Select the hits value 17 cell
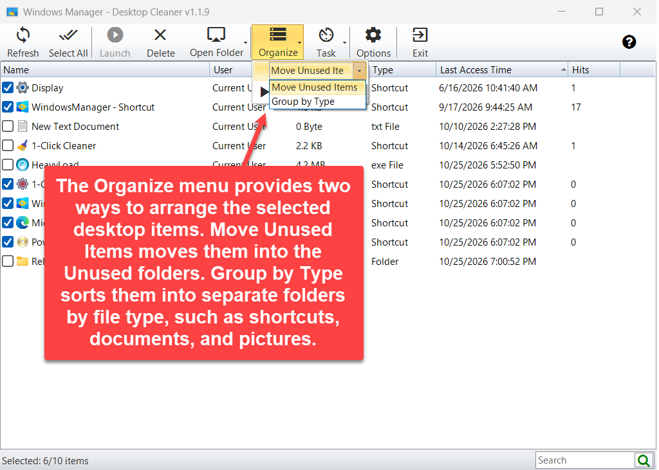This screenshot has width=659, height=470. point(576,107)
